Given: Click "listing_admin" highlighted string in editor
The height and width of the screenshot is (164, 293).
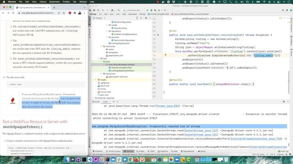Looking at the screenshot, I should [264, 56].
